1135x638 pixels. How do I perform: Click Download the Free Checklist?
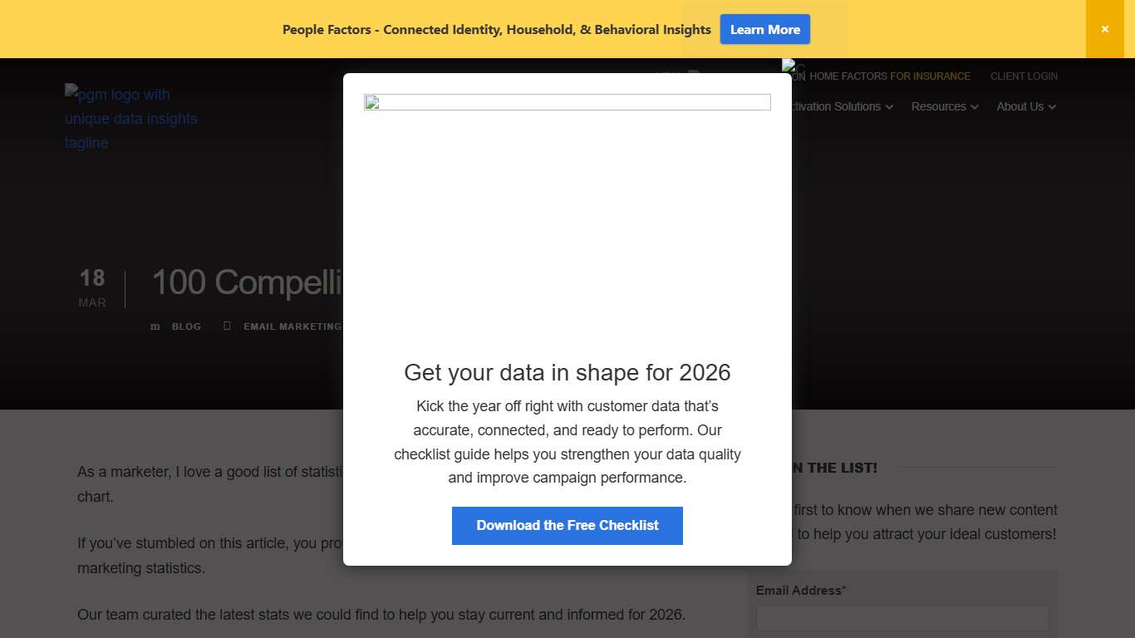tap(567, 525)
